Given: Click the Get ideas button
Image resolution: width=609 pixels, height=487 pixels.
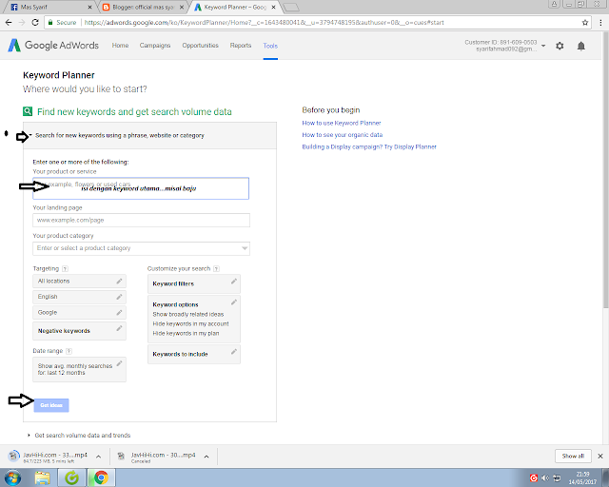Looking at the screenshot, I should click(51, 405).
